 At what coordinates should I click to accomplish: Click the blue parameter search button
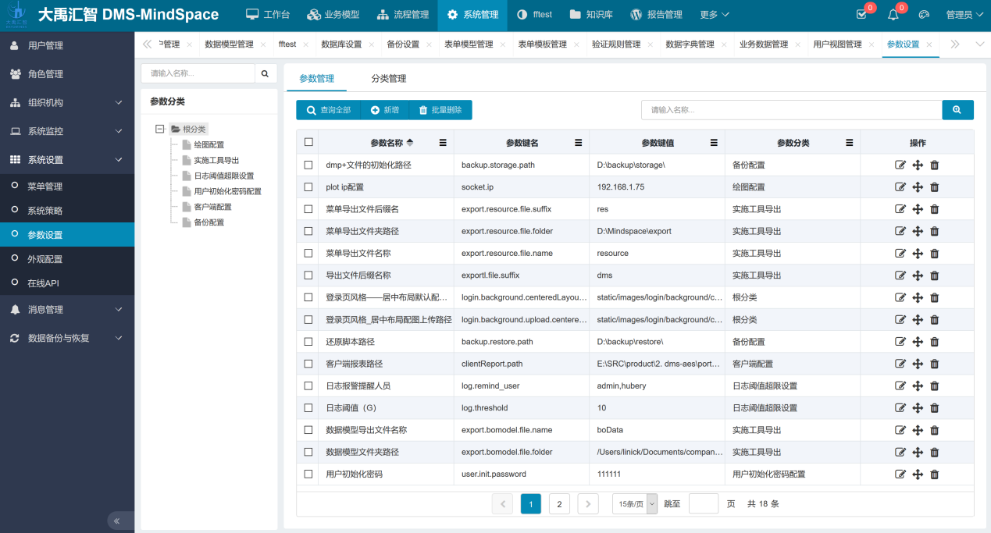(x=957, y=110)
